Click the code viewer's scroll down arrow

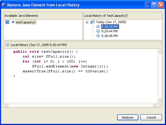click(x=159, y=100)
